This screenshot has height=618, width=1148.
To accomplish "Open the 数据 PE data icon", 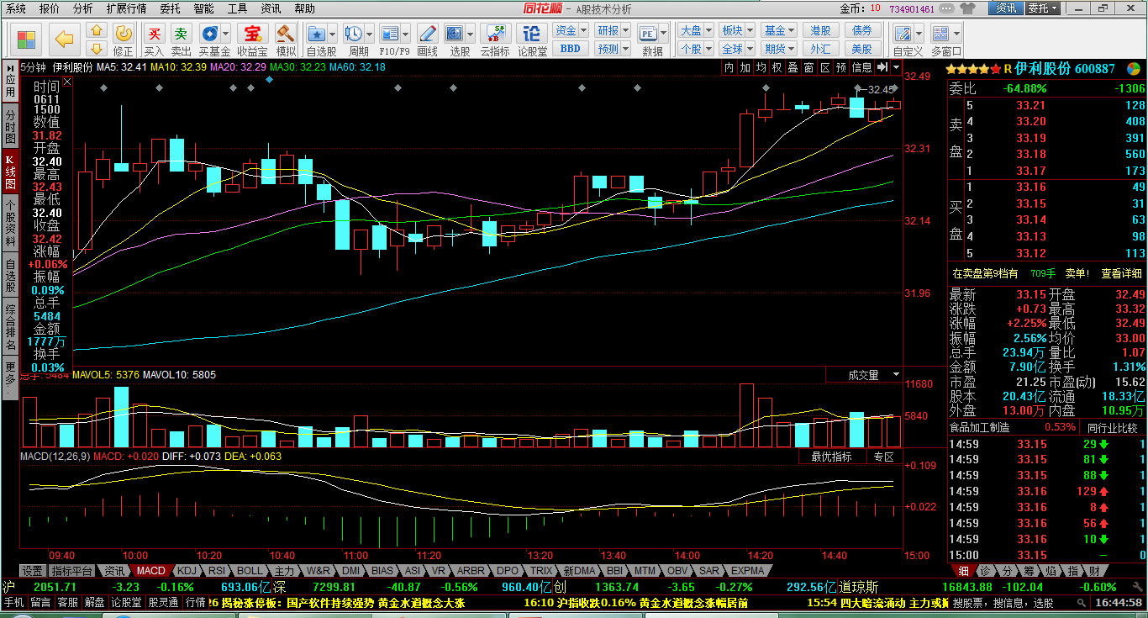I will point(648,34).
